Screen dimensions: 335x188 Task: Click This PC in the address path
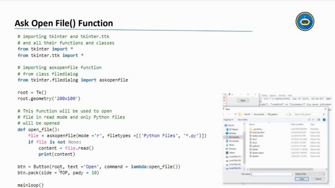247,114
